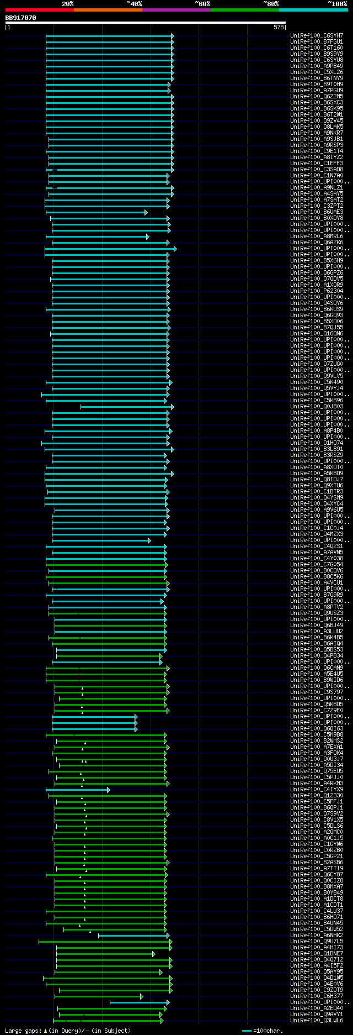Image resolution: width=353 pixels, height=1035 pixels.
Task: Select the UniRef100_A8PTV2 label
Action: pyautogui.click(x=317, y=607)
